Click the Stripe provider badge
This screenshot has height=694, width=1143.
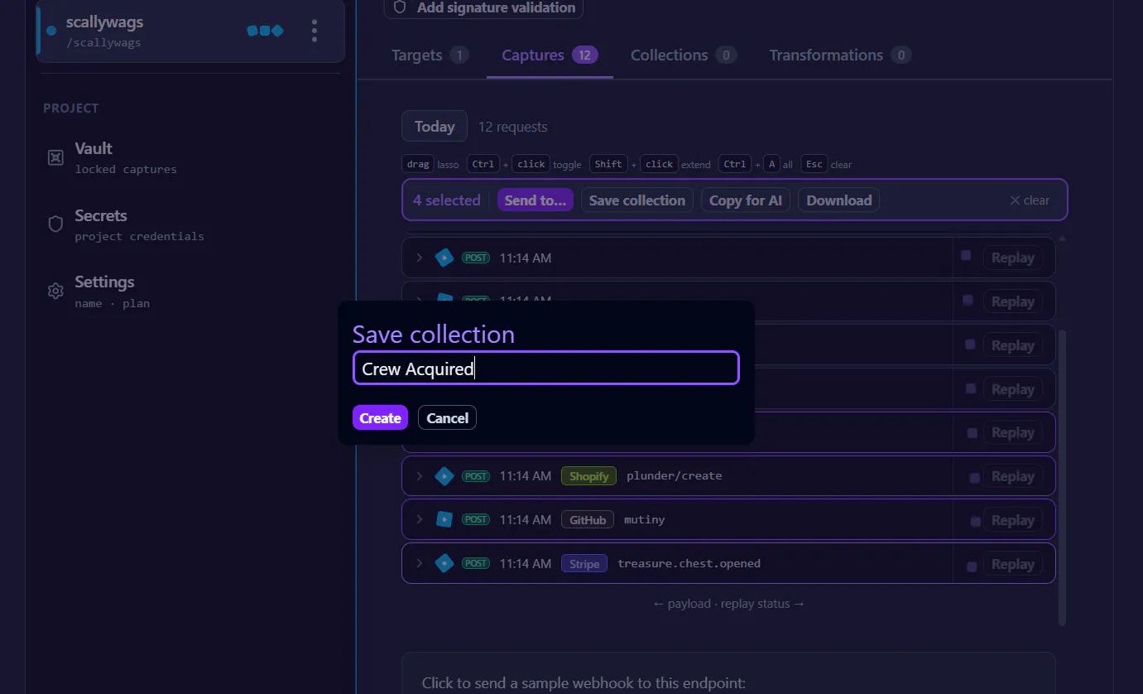[x=584, y=564]
